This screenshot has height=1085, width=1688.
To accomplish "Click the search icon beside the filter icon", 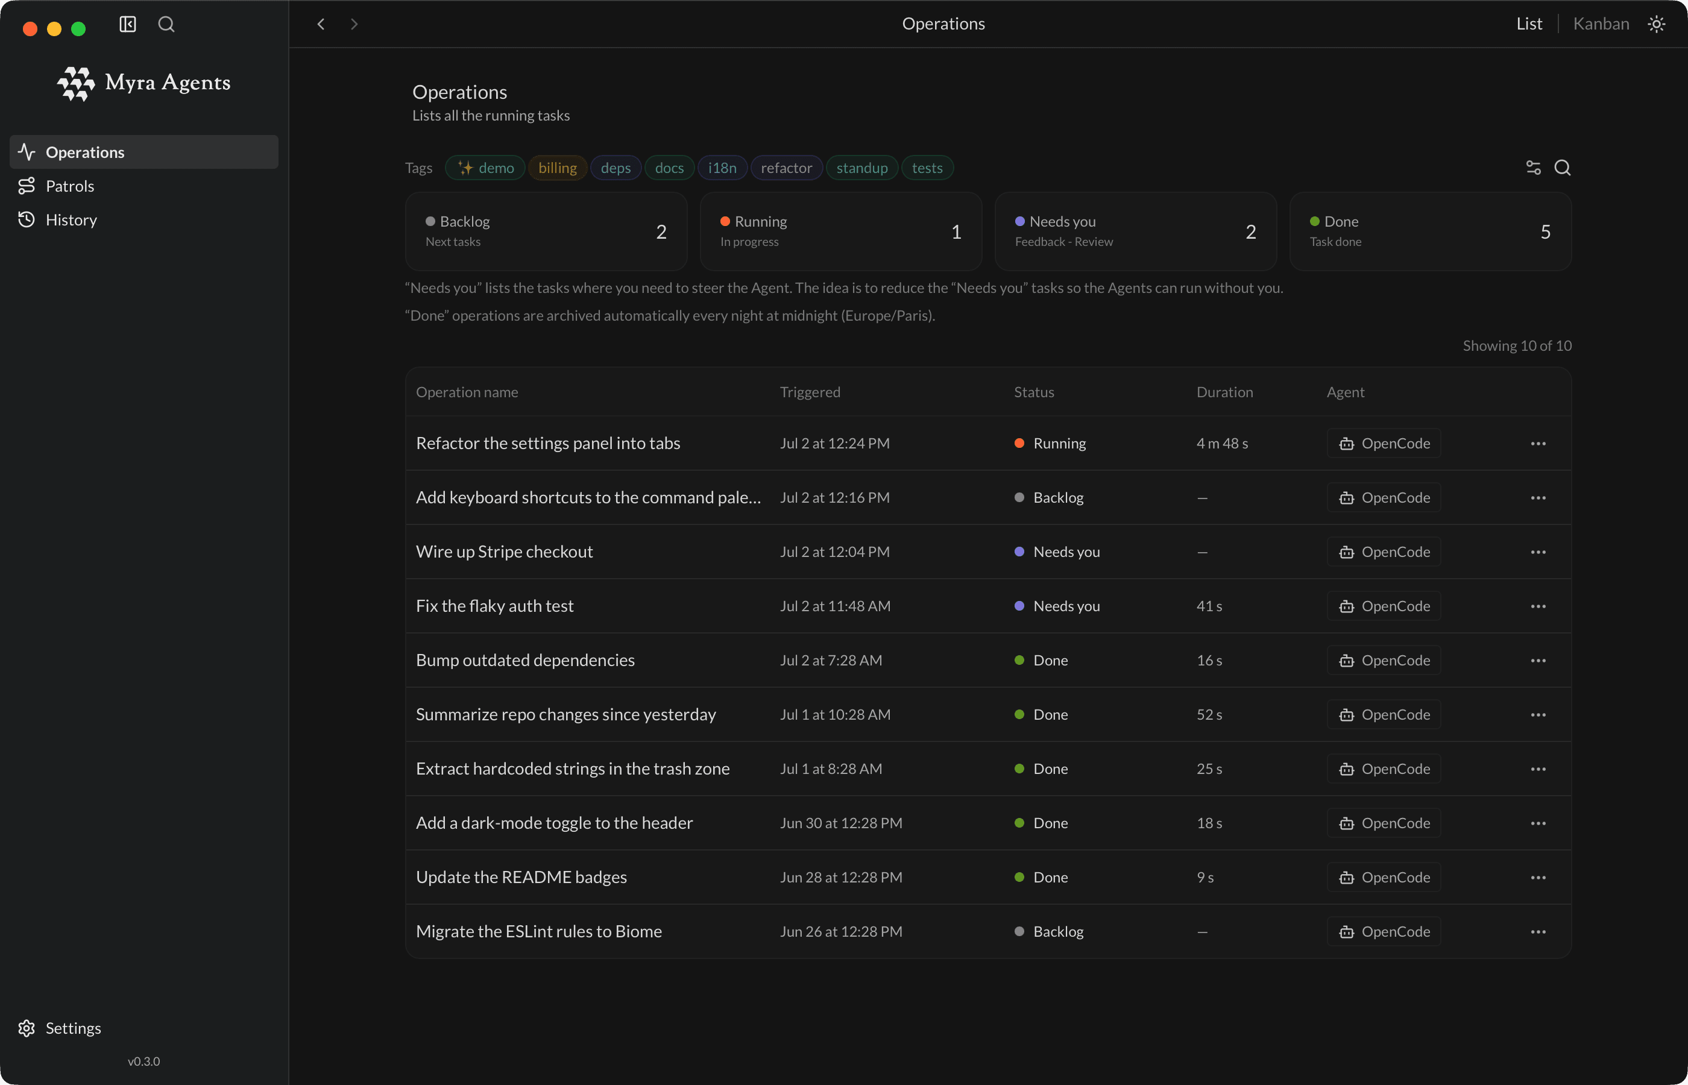I will coord(1563,168).
